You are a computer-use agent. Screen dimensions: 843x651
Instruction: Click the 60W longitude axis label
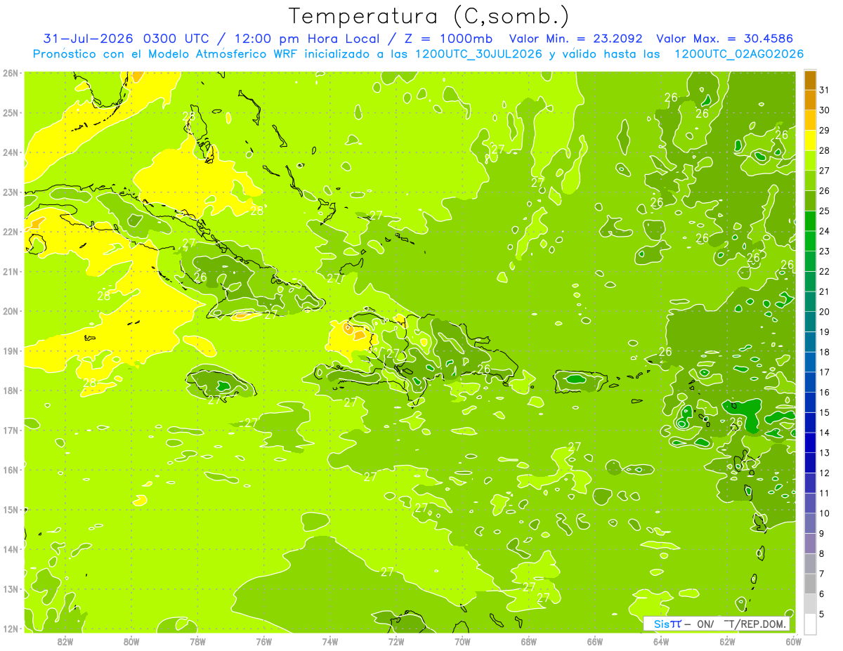794,641
